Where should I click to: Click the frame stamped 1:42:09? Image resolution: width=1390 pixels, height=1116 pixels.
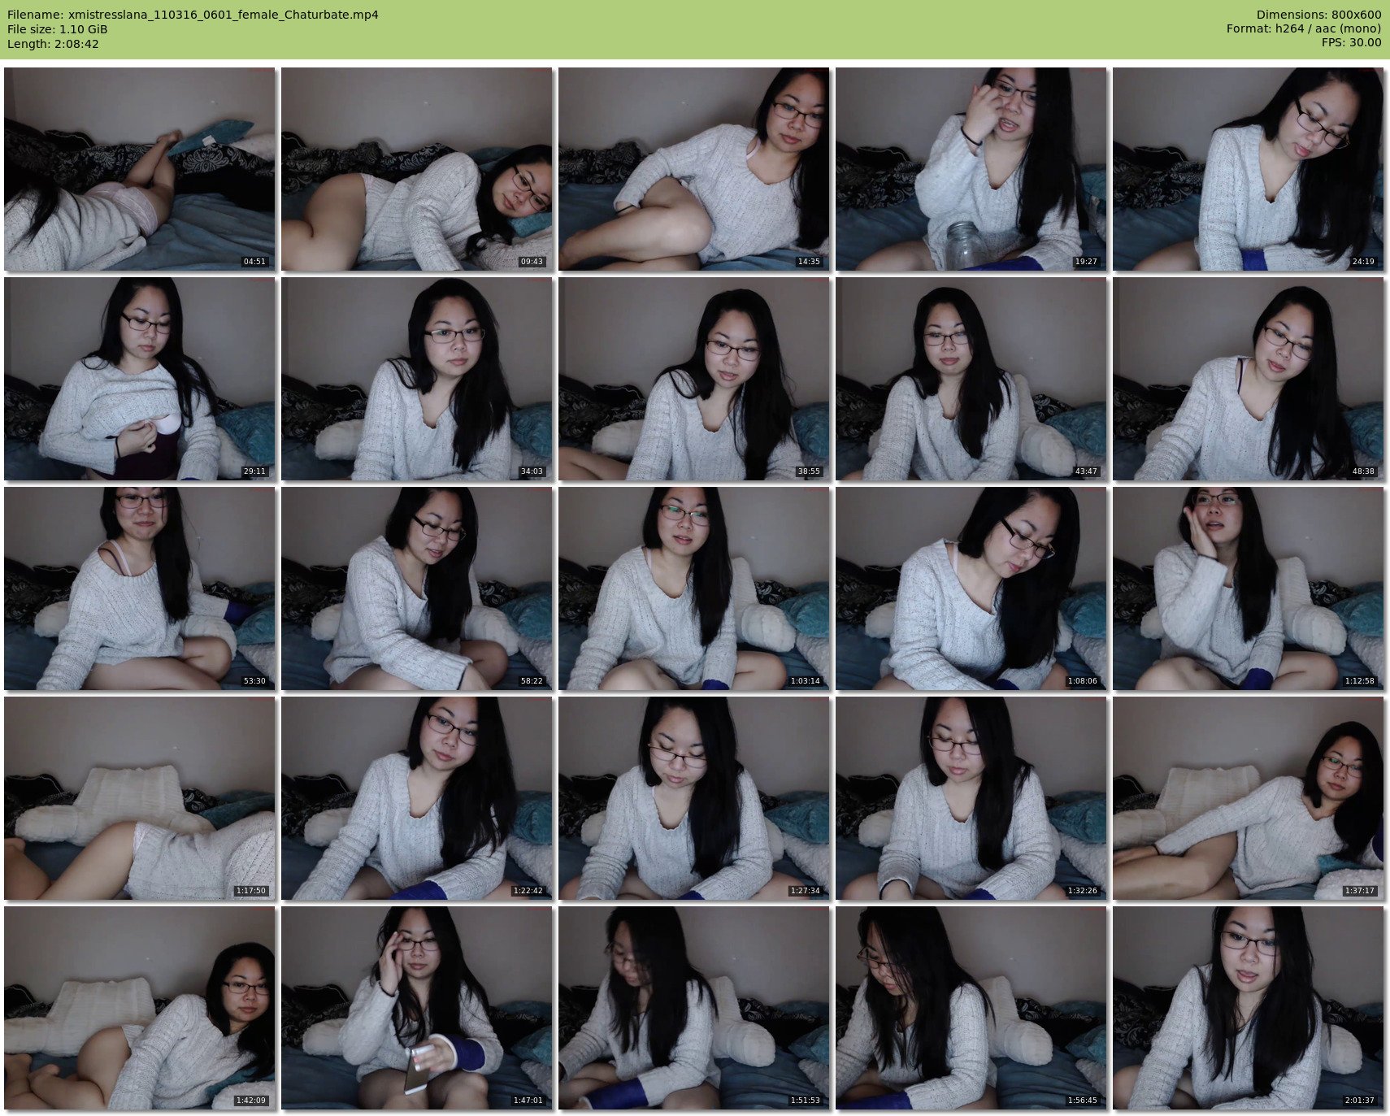140,1008
